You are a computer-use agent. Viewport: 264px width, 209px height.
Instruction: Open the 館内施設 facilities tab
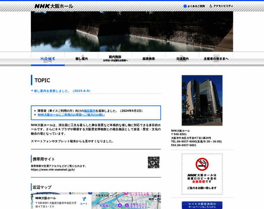pyautogui.click(x=115, y=59)
